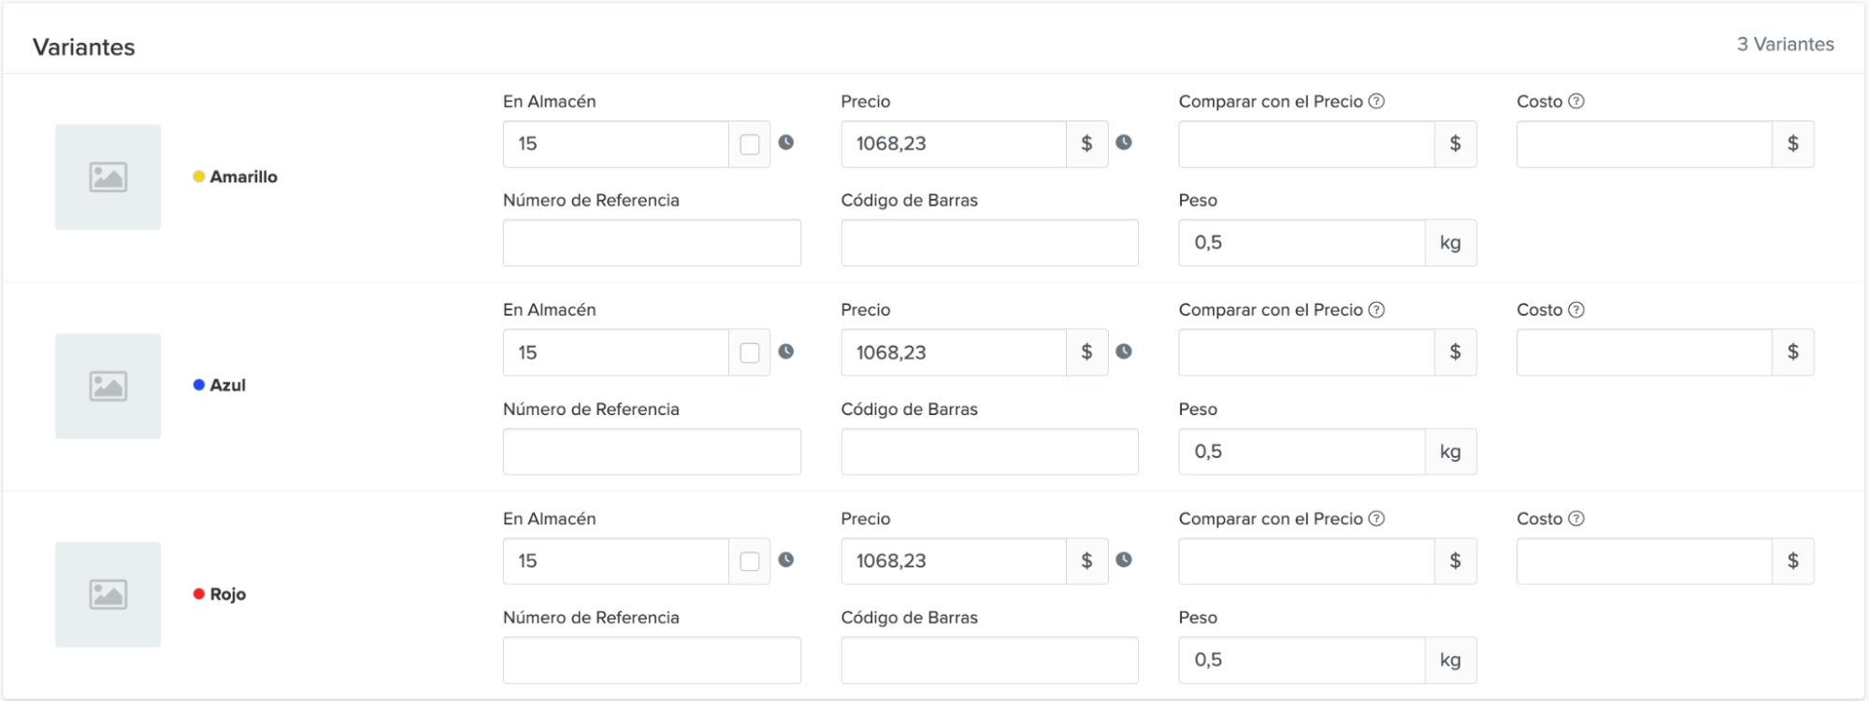Focus the Número de Referencia field for Azul
Image resolution: width=1869 pixels, height=701 pixels.
[x=651, y=451]
